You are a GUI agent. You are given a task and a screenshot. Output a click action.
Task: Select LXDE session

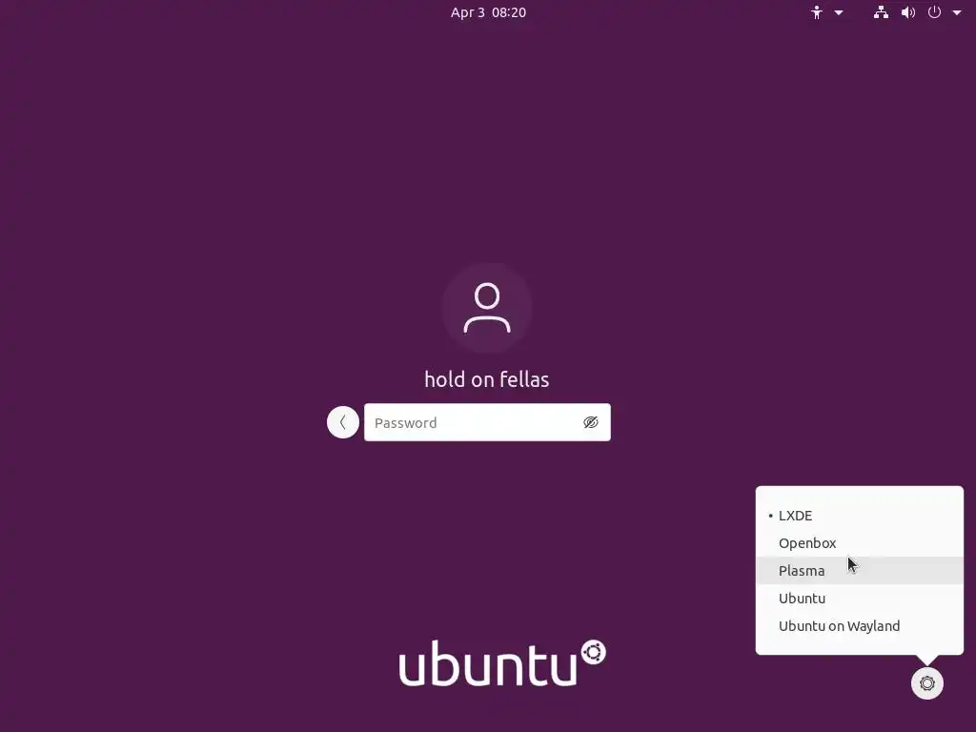point(859,516)
